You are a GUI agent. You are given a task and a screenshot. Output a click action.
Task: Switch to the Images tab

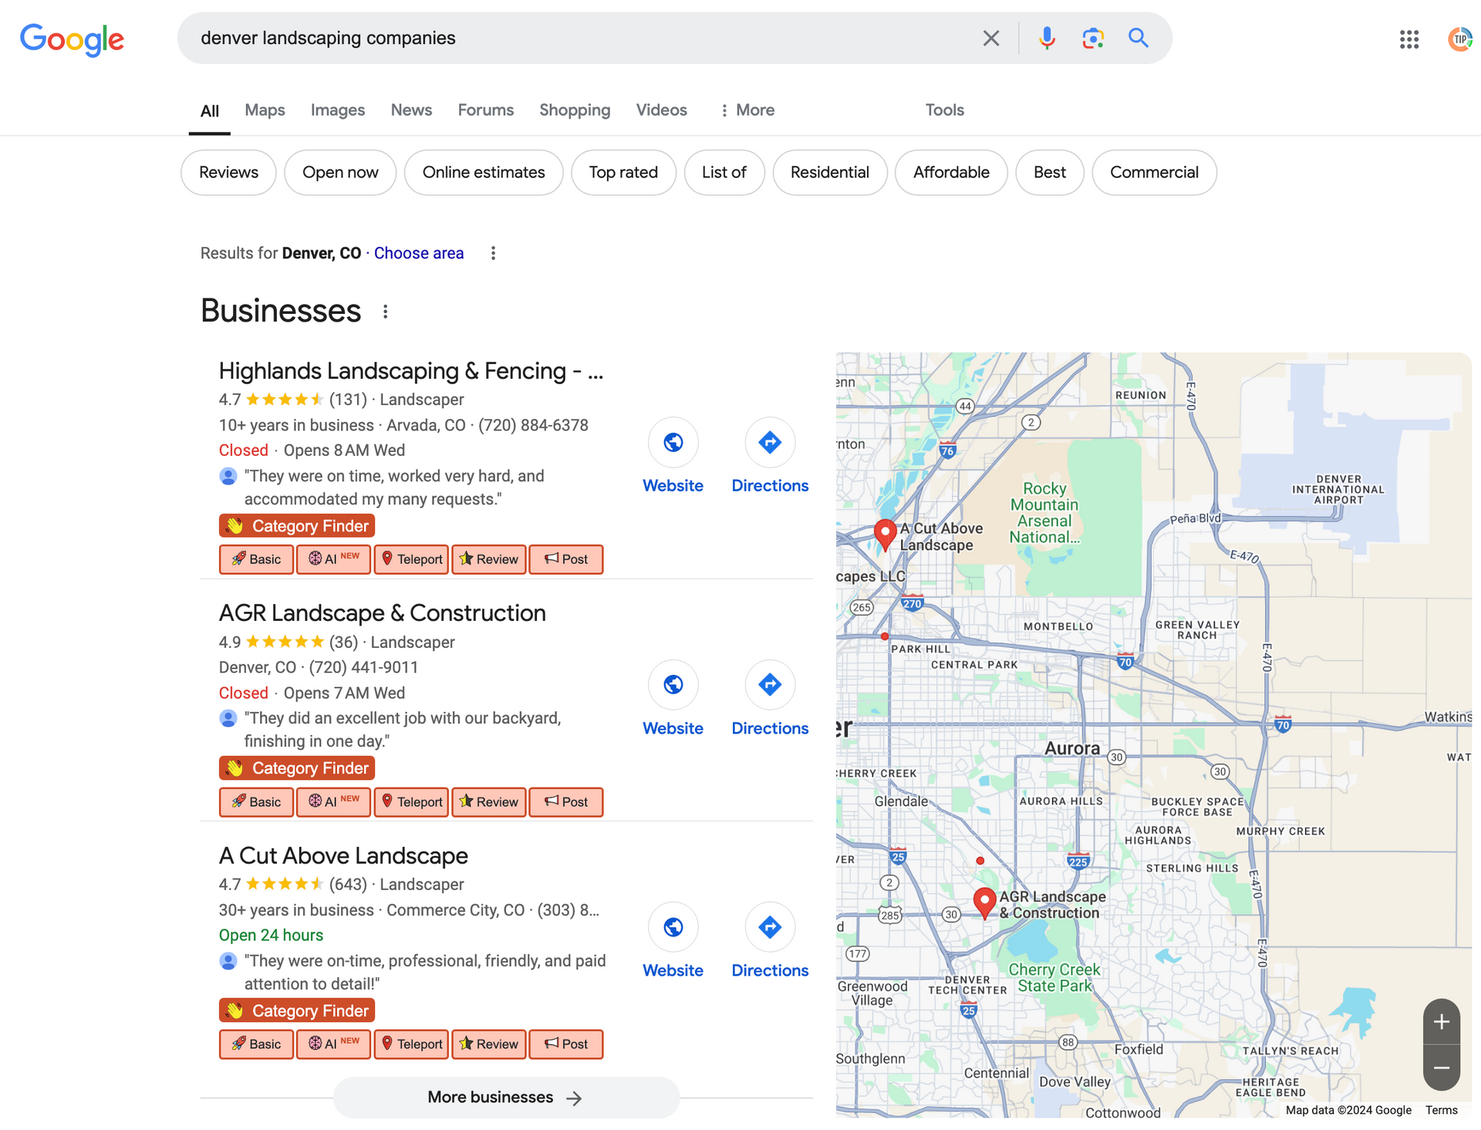point(338,110)
